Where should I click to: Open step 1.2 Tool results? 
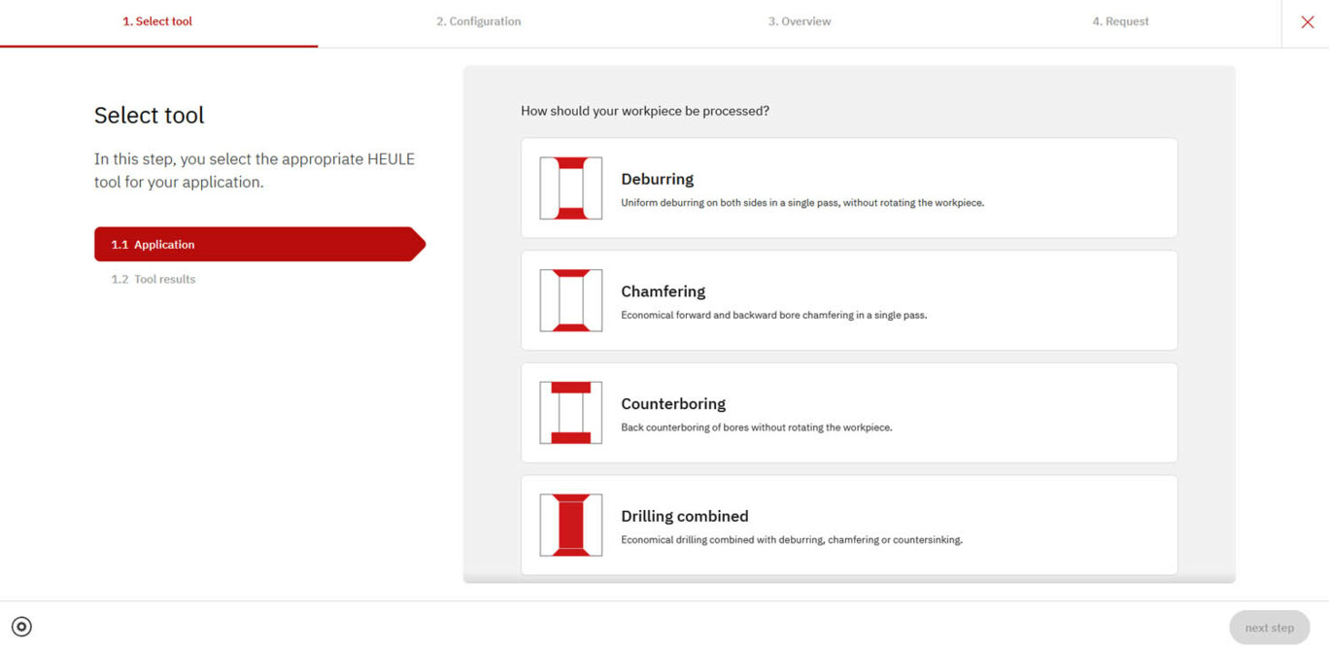[x=153, y=279]
